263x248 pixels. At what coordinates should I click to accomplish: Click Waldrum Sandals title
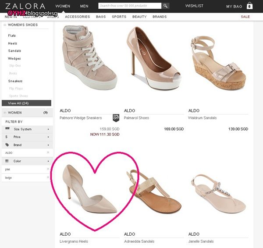[202, 118]
